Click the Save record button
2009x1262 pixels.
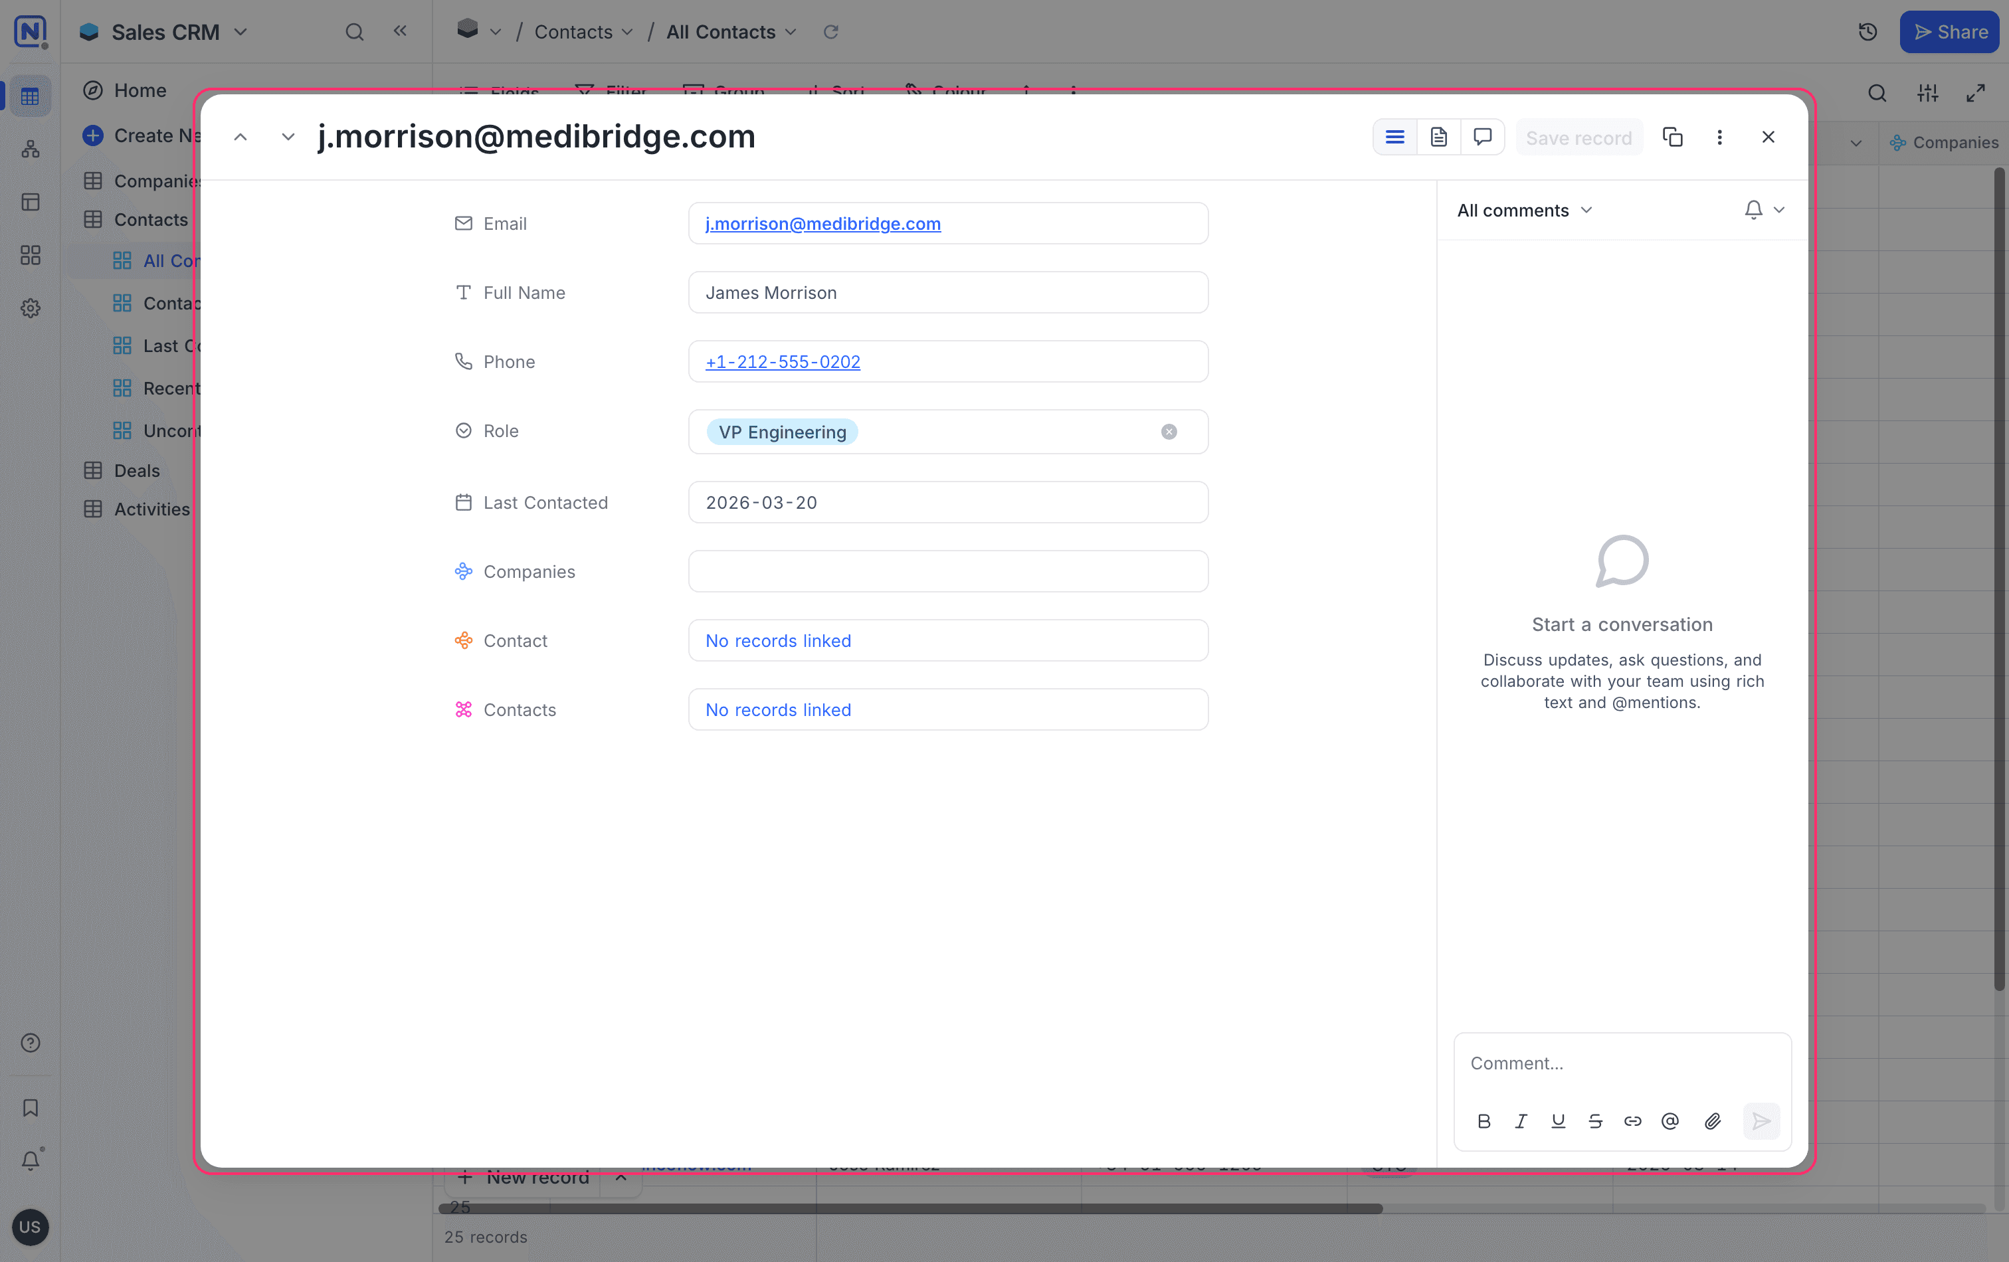click(x=1578, y=137)
